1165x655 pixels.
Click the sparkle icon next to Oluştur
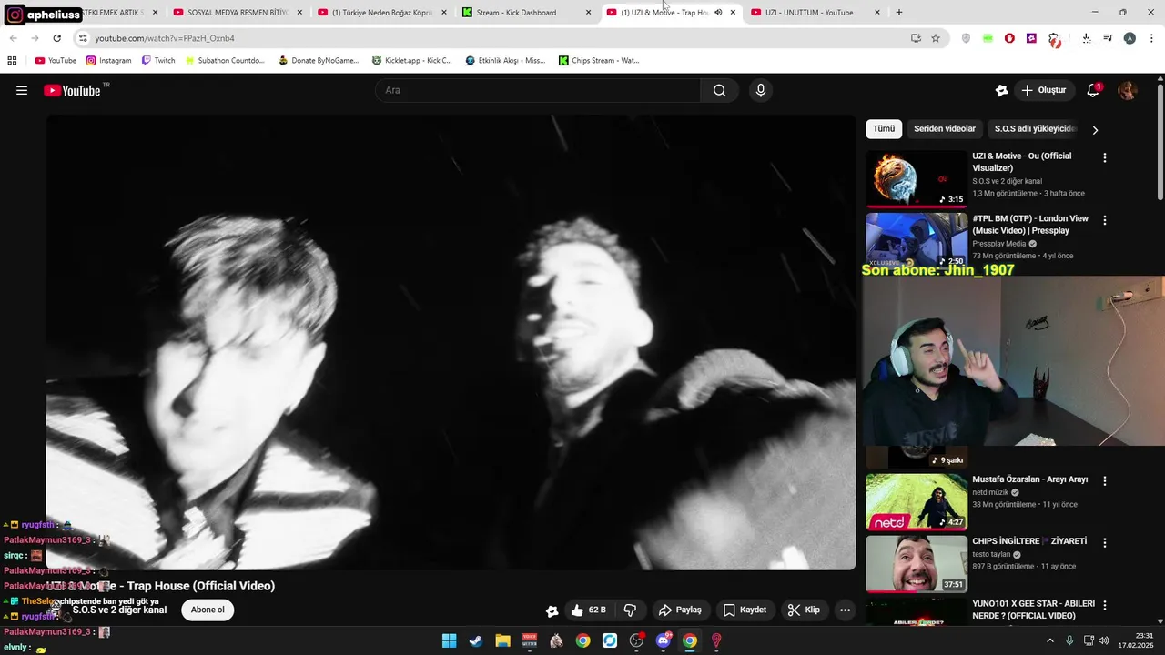point(1002,90)
